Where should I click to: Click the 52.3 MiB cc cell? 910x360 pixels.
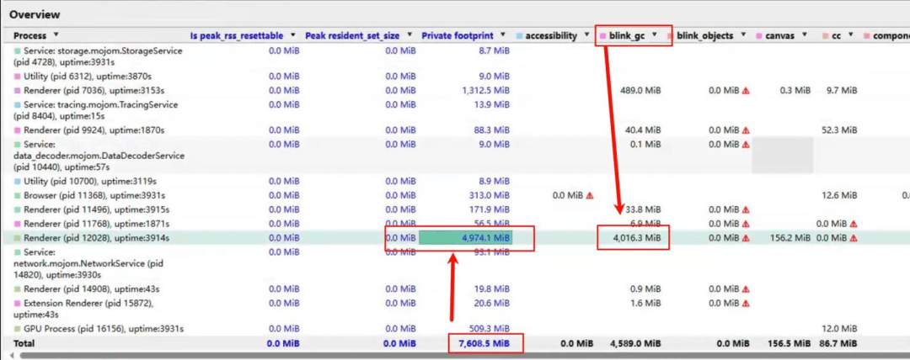click(839, 130)
